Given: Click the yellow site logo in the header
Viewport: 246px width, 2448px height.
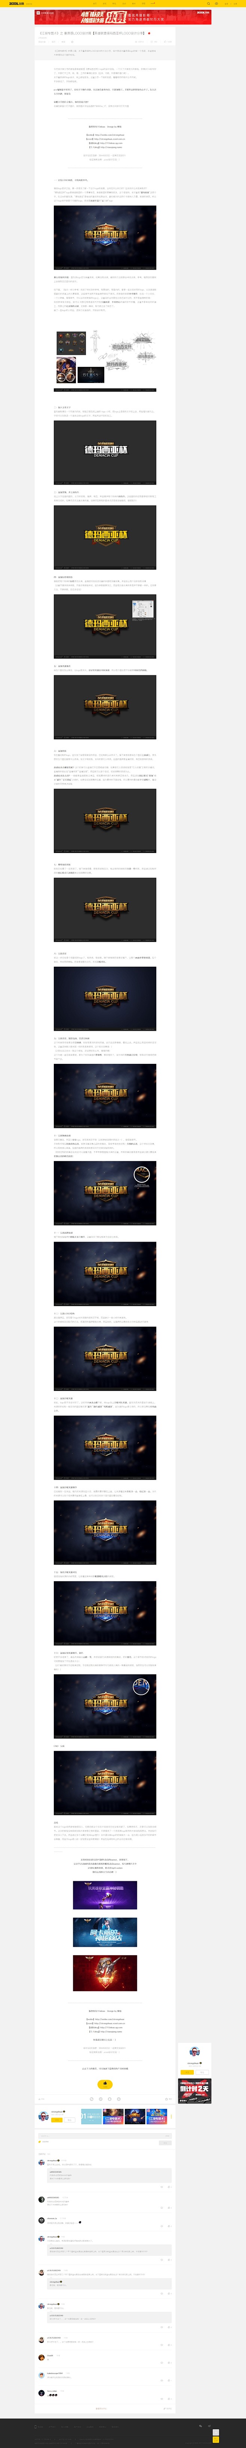Looking at the screenshot, I should (x=18, y=4).
